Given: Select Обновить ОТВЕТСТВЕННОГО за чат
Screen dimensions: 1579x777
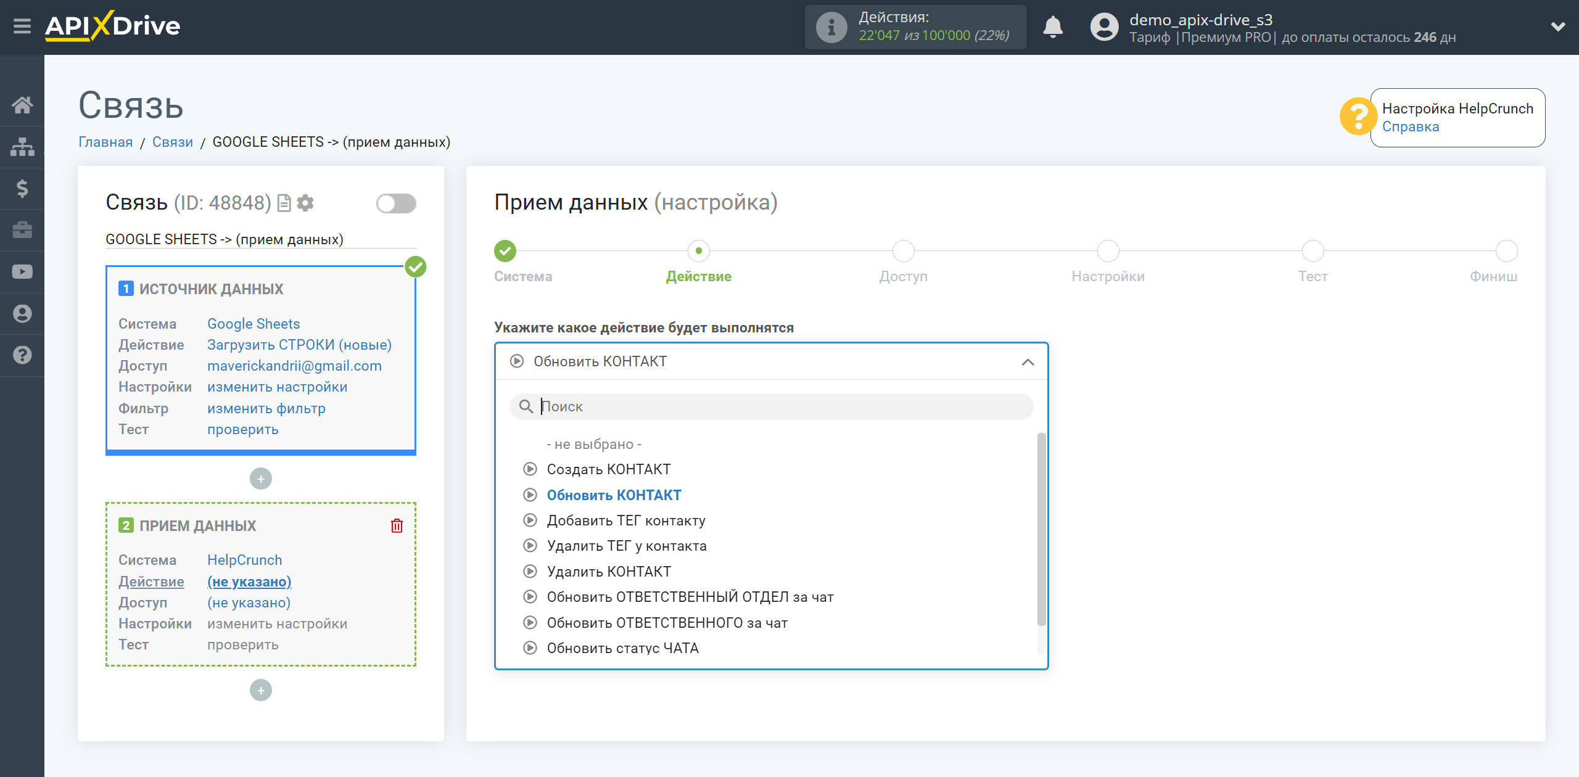Looking at the screenshot, I should [667, 623].
